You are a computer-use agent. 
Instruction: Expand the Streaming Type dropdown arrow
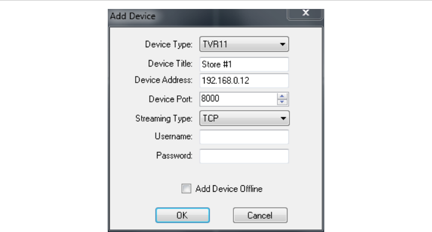[x=283, y=118]
